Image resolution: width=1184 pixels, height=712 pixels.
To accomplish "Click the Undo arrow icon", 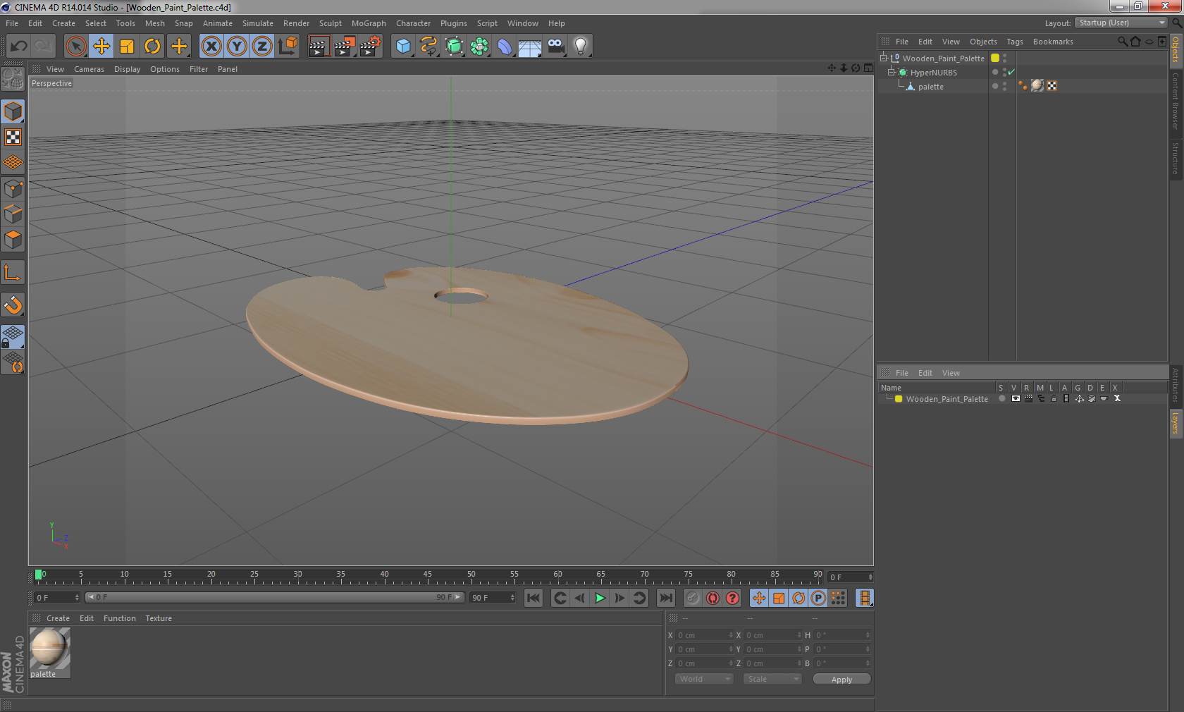I will [19, 47].
